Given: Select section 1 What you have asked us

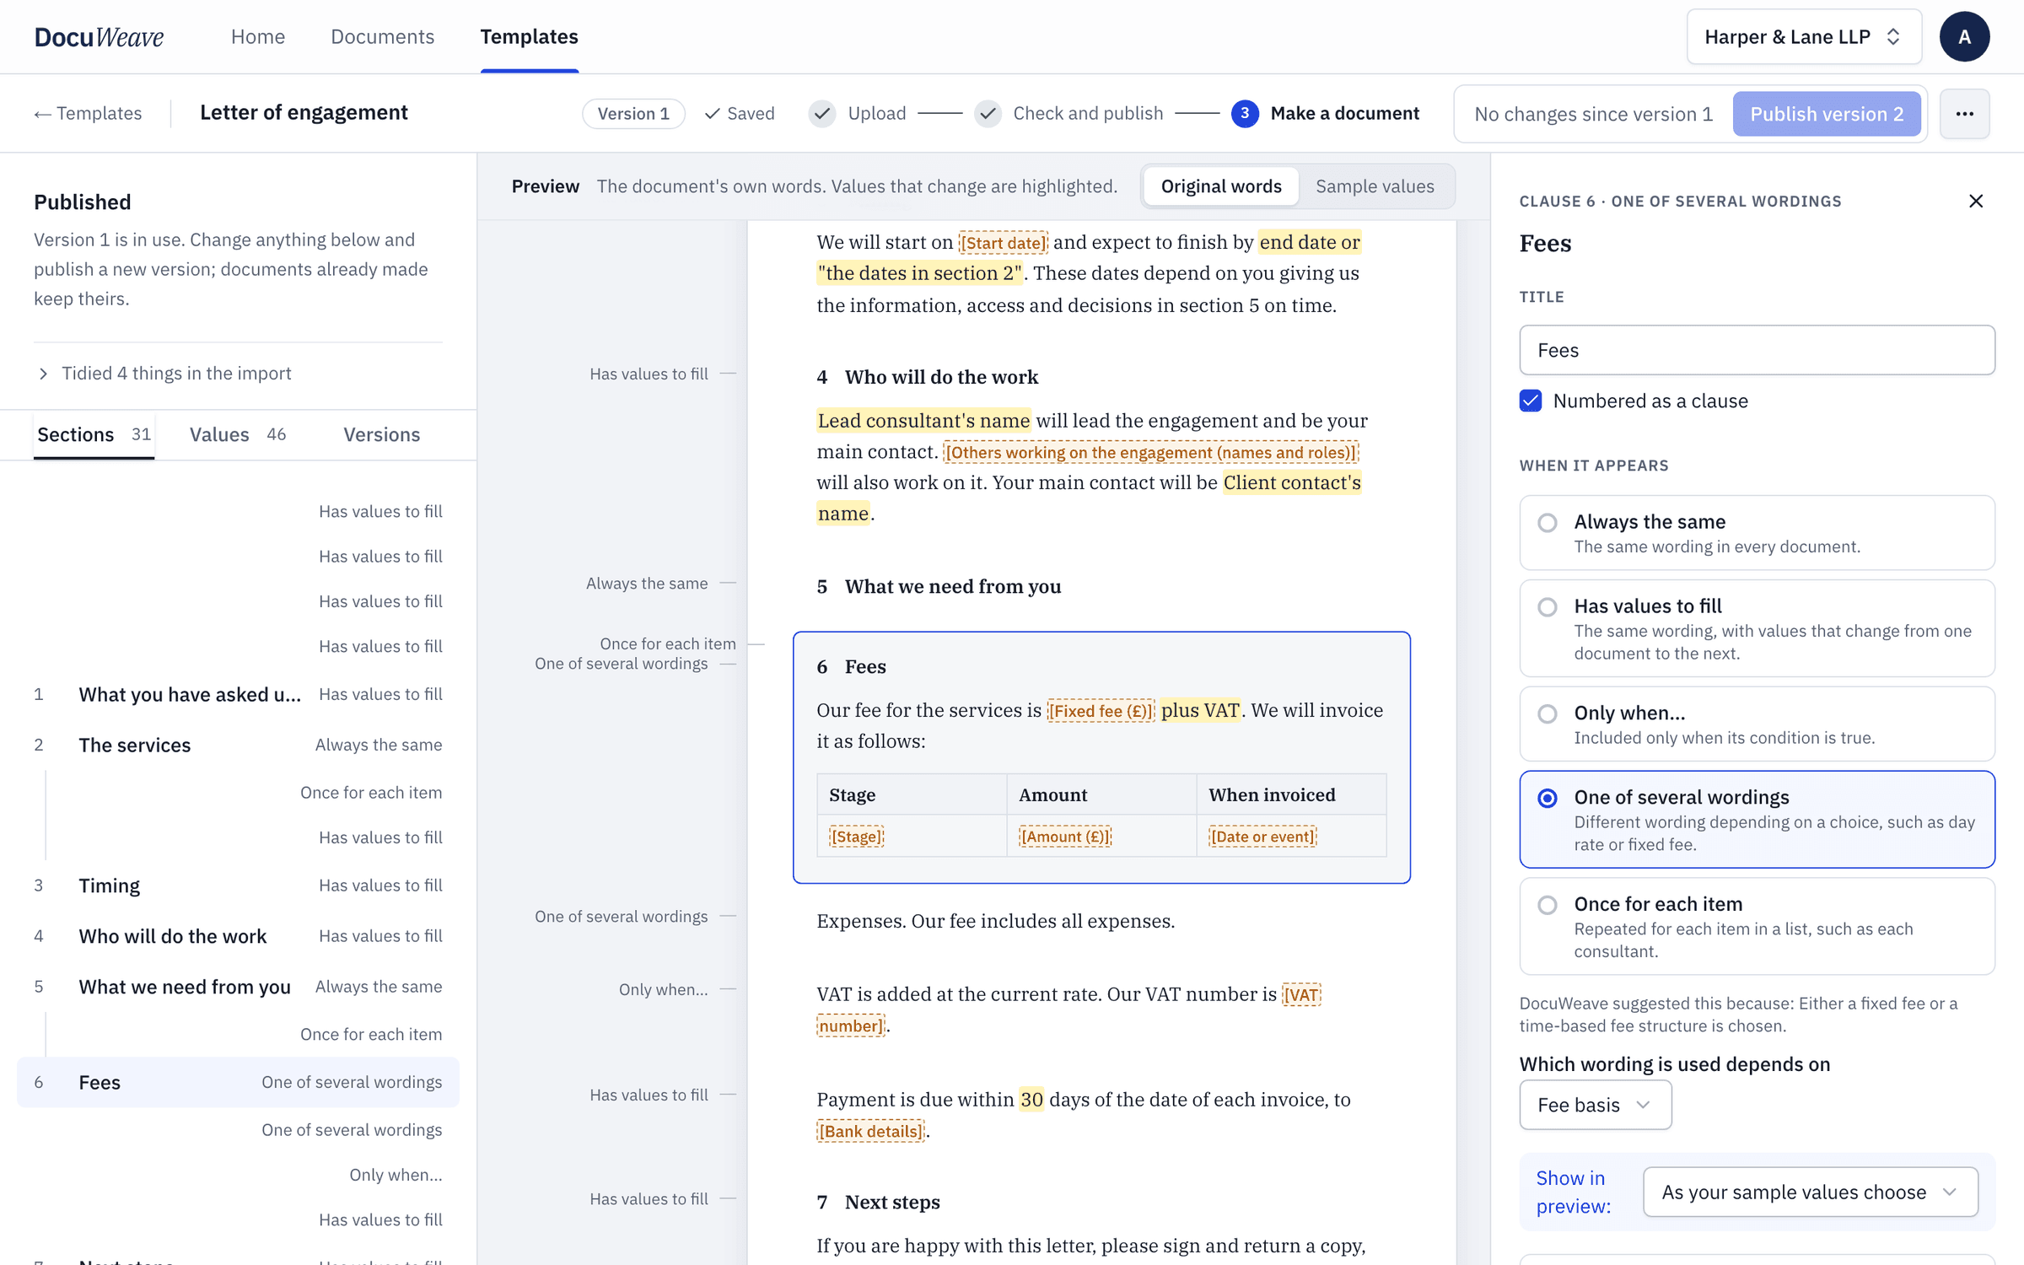Looking at the screenshot, I should click(238, 694).
